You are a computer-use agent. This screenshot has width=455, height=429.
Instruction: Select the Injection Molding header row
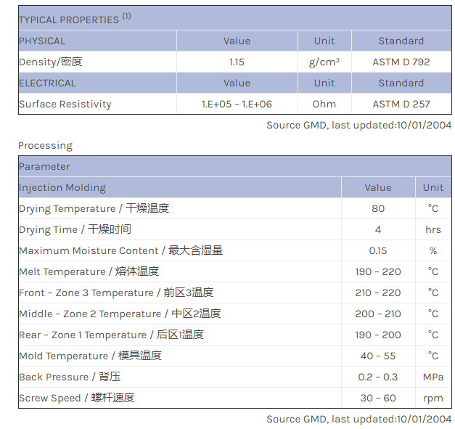pos(62,187)
